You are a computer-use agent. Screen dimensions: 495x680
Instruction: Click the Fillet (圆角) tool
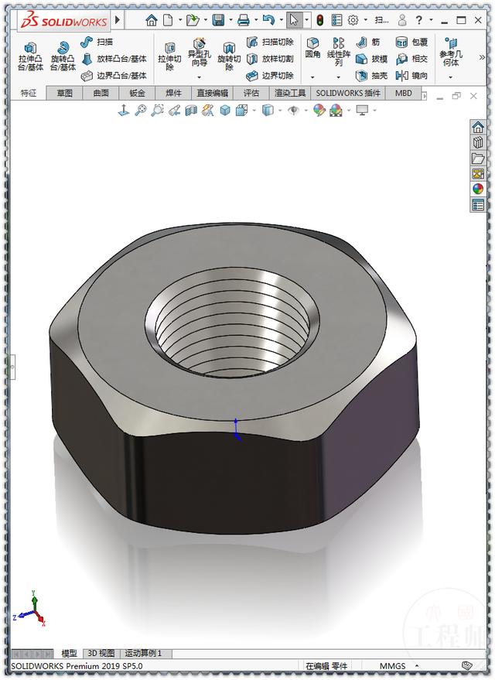point(312,48)
